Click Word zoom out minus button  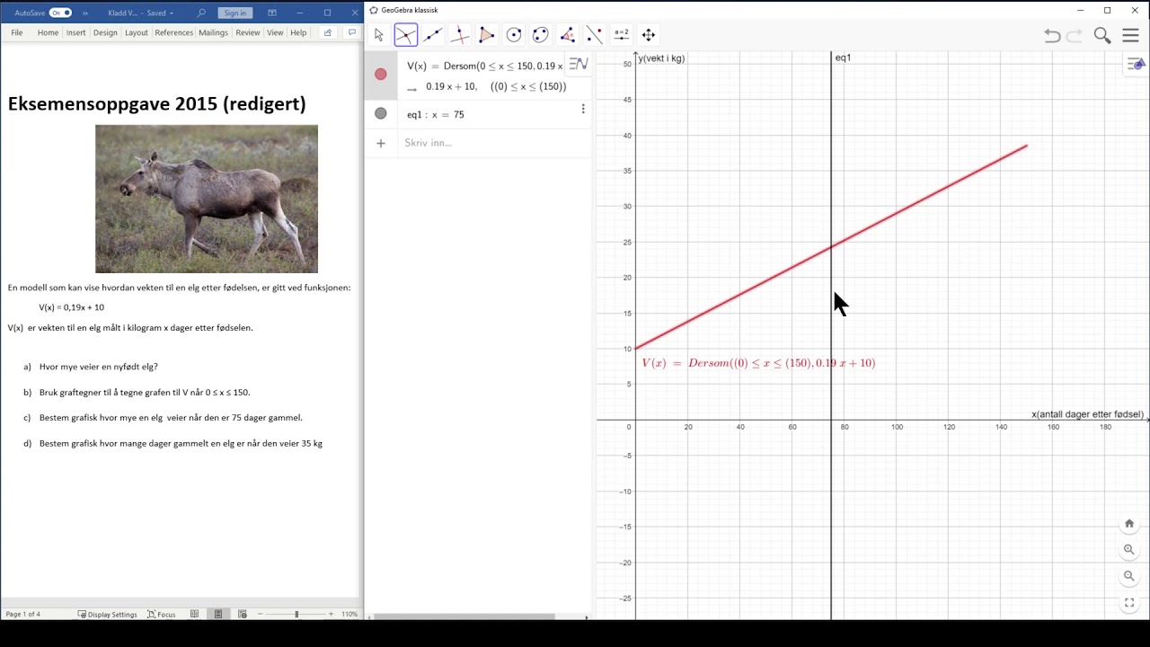click(x=261, y=614)
